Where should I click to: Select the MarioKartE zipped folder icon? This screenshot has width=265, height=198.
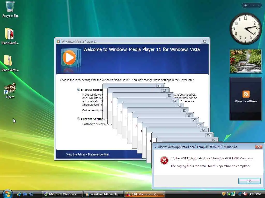tap(10, 63)
